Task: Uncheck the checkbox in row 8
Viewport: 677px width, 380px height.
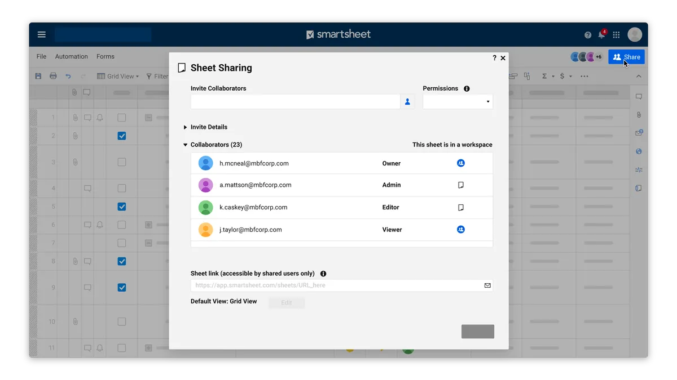Action: [121, 261]
